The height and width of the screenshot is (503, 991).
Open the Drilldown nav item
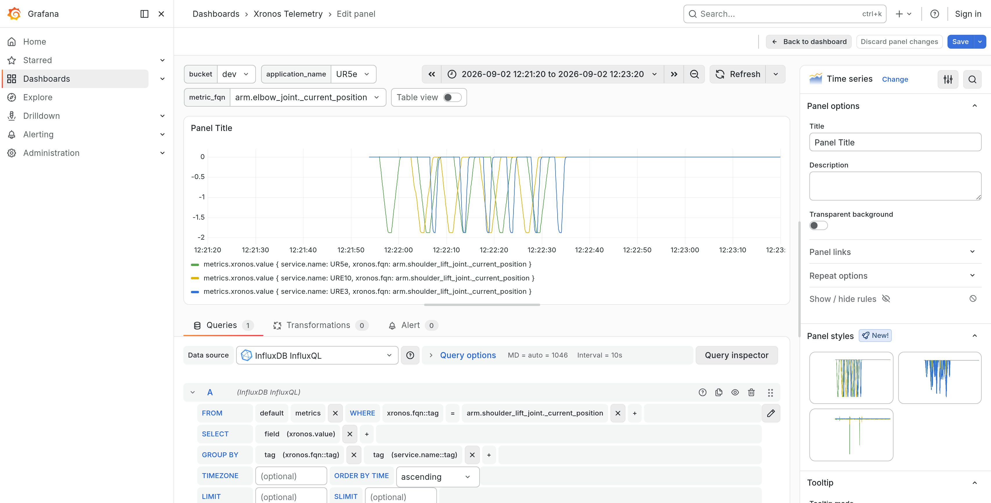41,116
